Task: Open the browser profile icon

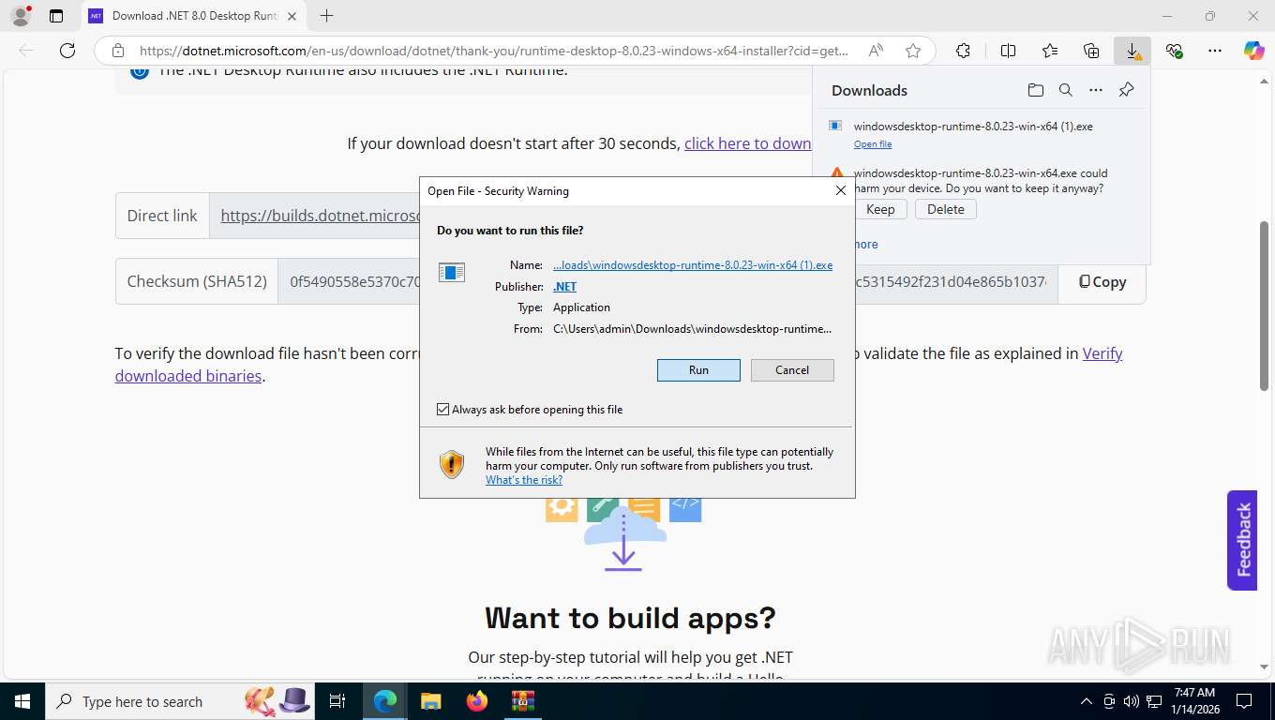Action: pyautogui.click(x=20, y=16)
